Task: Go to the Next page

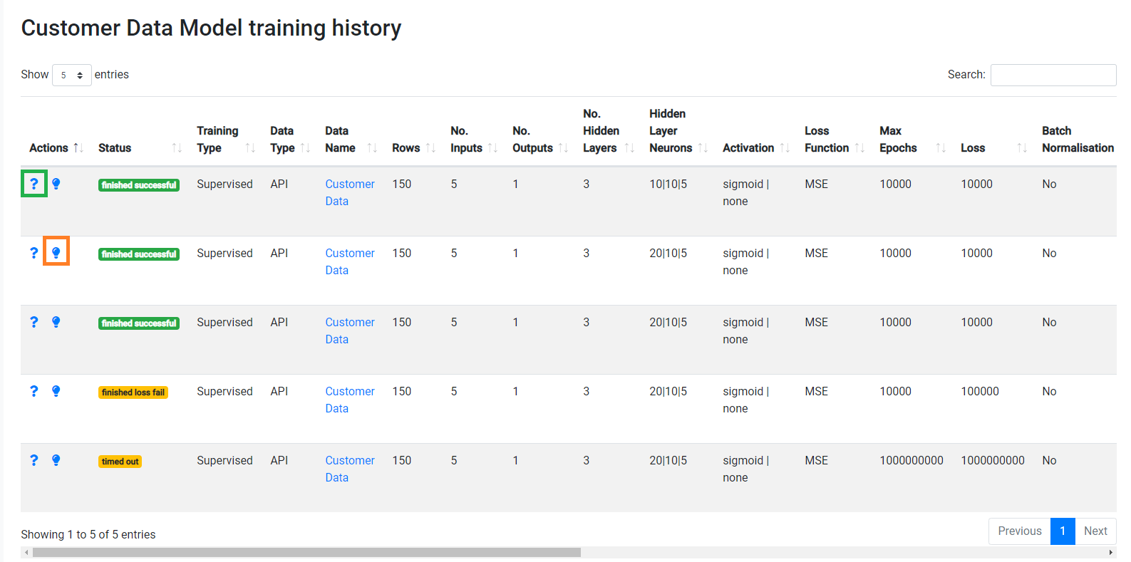Action: point(1095,531)
